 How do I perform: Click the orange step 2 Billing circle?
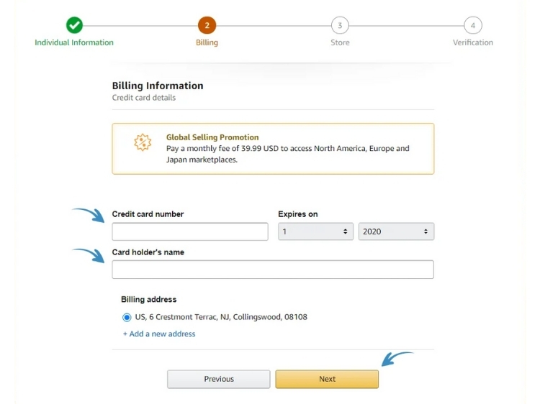click(207, 25)
